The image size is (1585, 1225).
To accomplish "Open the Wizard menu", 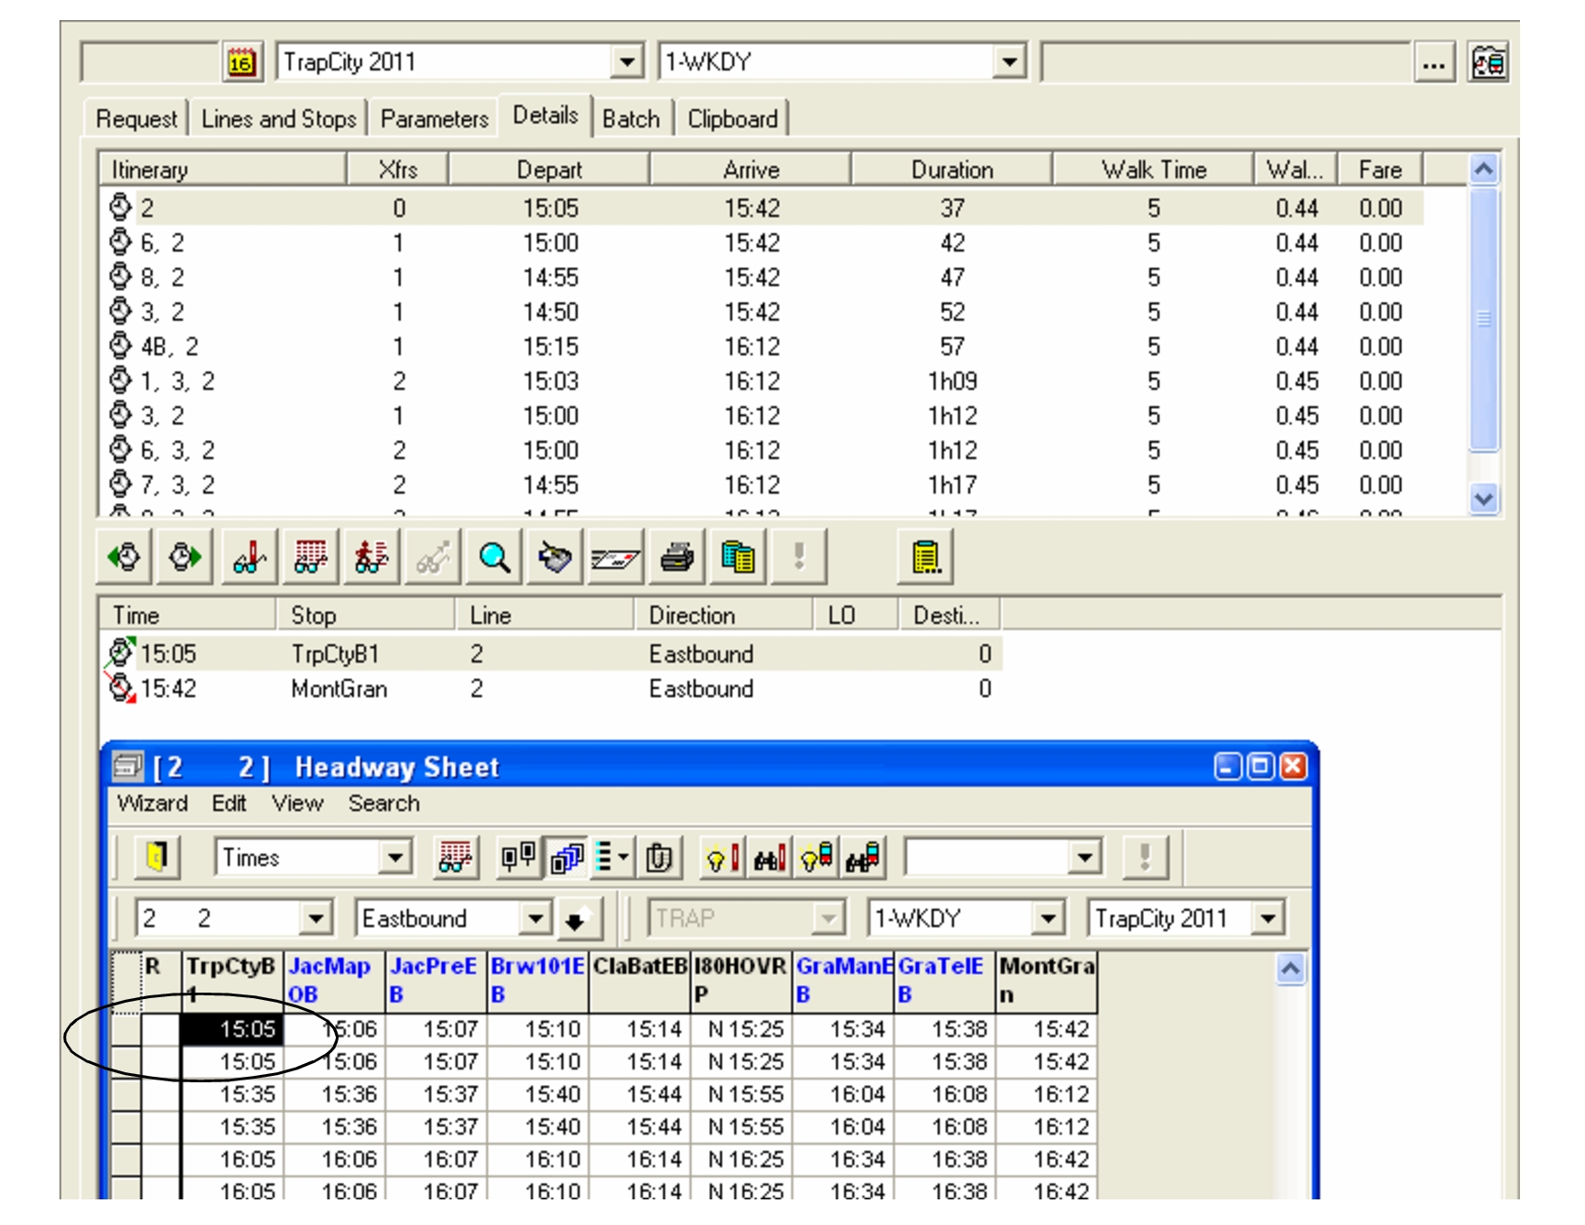I will [x=152, y=803].
